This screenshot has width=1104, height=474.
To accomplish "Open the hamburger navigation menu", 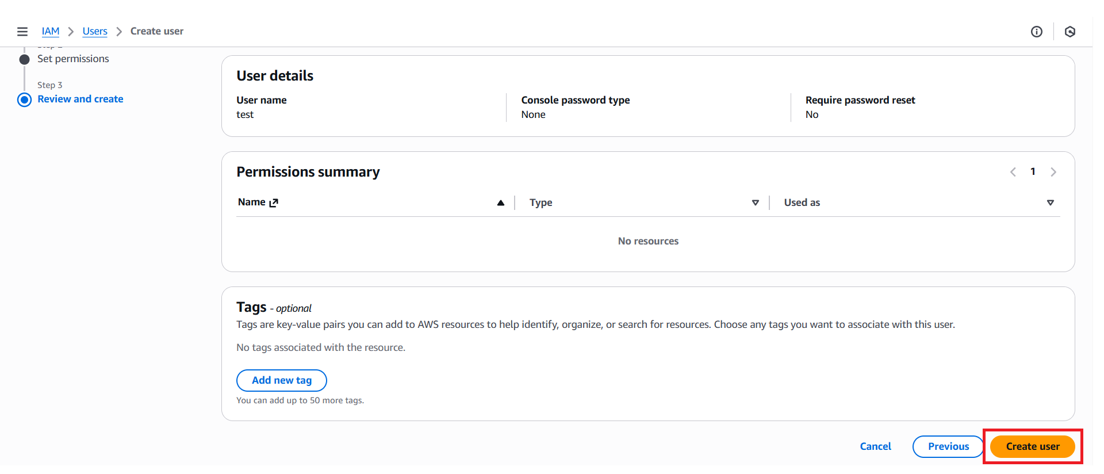I will click(22, 32).
